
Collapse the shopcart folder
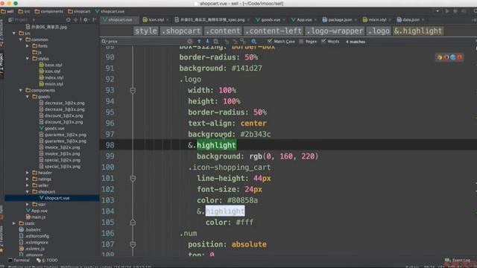click(28, 192)
